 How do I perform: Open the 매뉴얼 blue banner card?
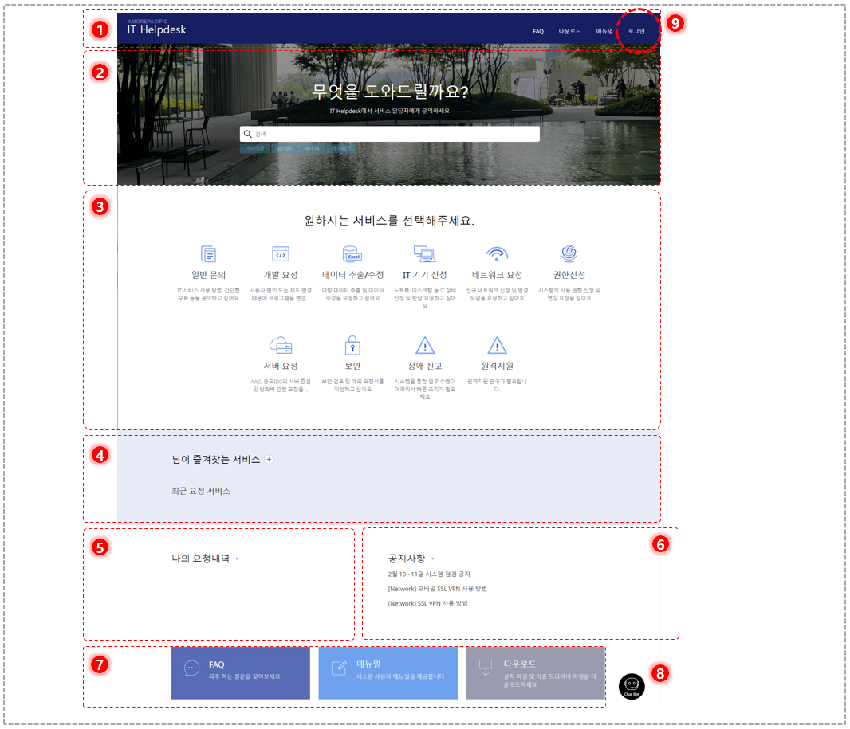point(388,672)
